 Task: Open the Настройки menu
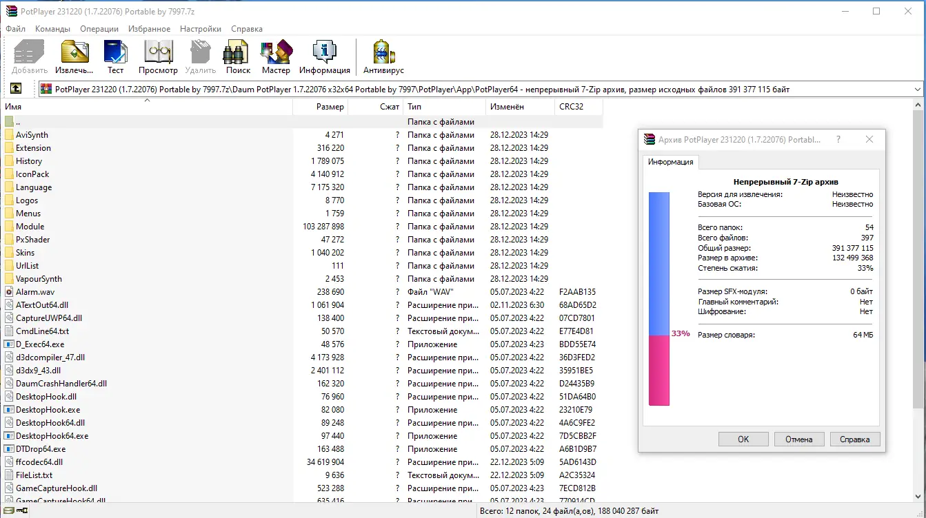[x=201, y=29]
